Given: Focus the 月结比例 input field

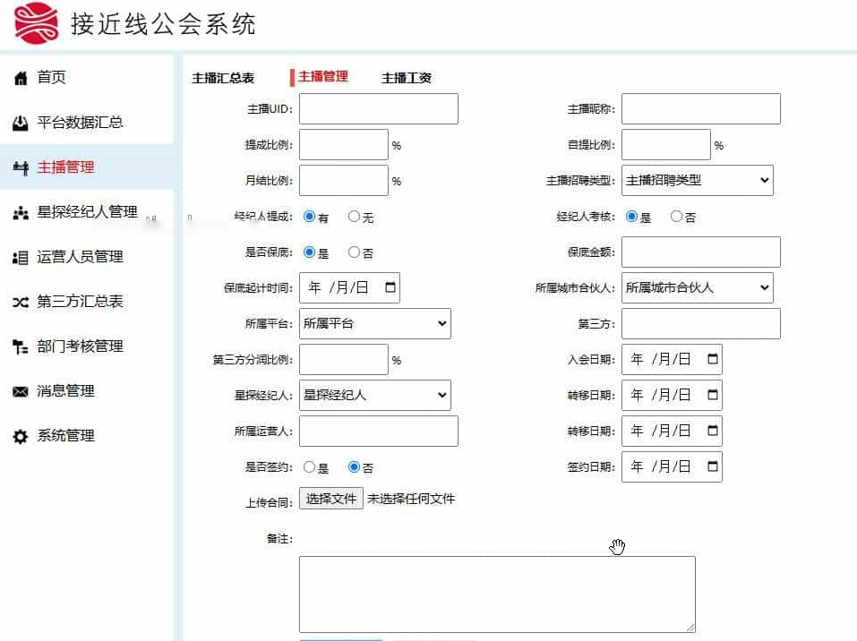Looking at the screenshot, I should [x=344, y=180].
